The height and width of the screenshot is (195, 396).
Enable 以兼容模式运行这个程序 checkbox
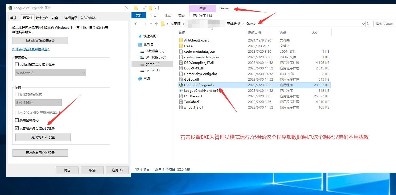(x=17, y=64)
